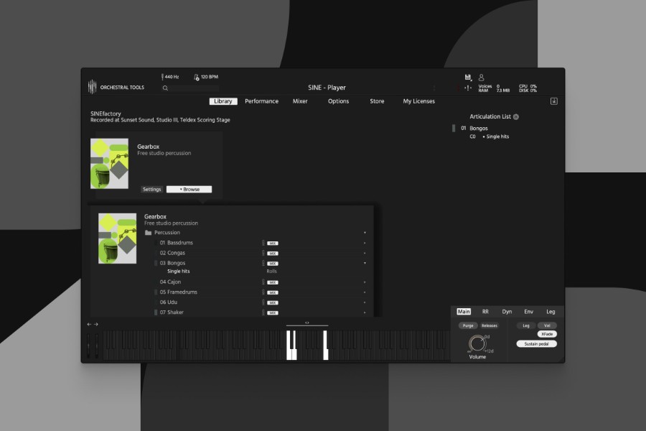Click the Percussion folder icon
Screen dimensions: 646x431
pyautogui.click(x=148, y=233)
